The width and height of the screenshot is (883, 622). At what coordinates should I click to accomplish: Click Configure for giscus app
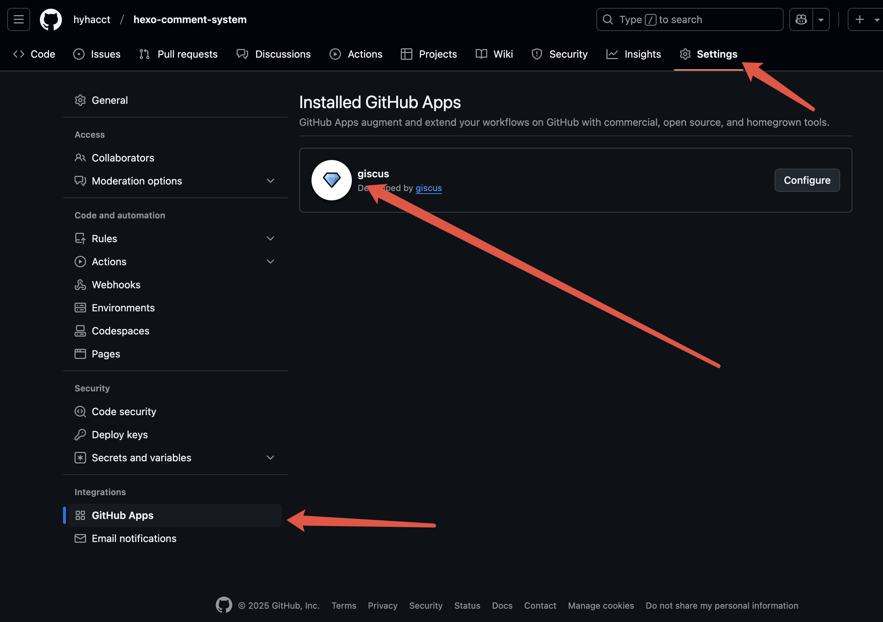click(807, 180)
